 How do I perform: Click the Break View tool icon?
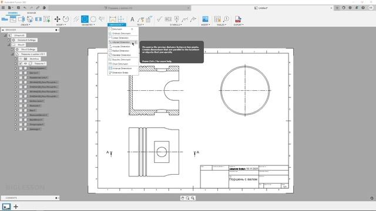(x=38, y=19)
